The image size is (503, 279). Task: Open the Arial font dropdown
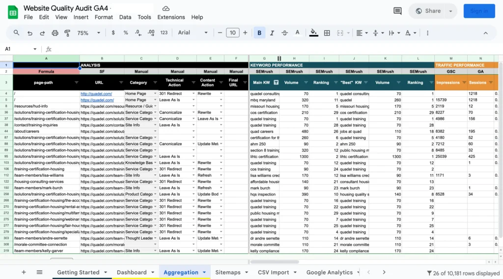193,33
